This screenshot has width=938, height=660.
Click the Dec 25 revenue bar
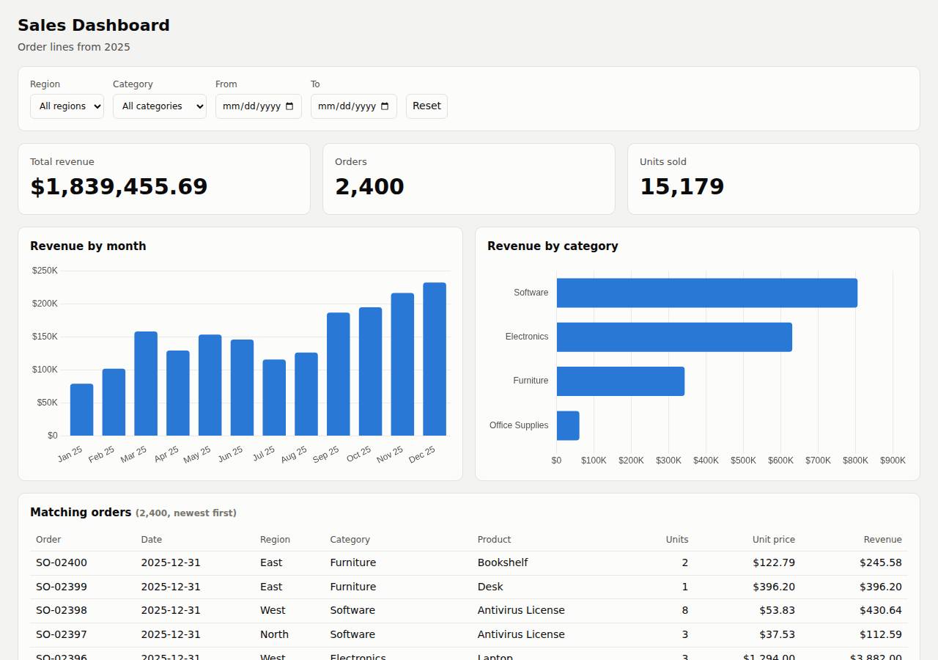435,359
